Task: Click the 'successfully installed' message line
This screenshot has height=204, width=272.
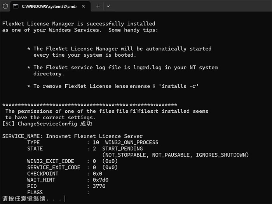Action: click(78, 24)
